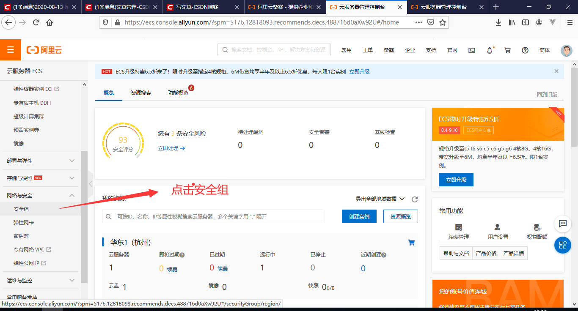Open 权益配额 quota shortcut

(x=537, y=232)
